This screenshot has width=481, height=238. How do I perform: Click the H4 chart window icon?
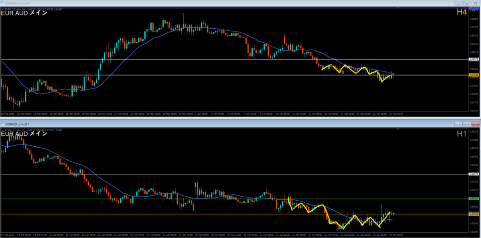click(x=3, y=4)
